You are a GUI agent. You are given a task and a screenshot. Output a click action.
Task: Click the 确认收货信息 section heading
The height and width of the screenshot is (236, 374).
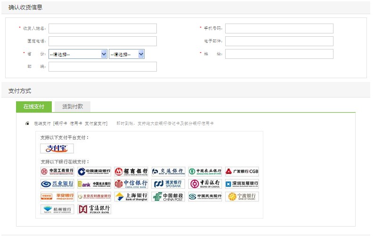[x=25, y=8]
